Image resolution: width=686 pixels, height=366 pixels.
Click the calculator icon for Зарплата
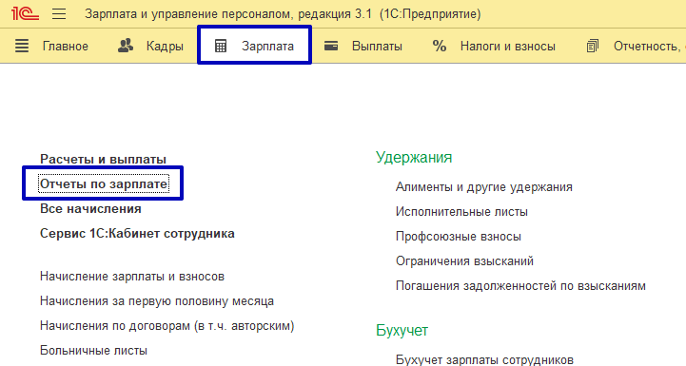[x=221, y=46]
